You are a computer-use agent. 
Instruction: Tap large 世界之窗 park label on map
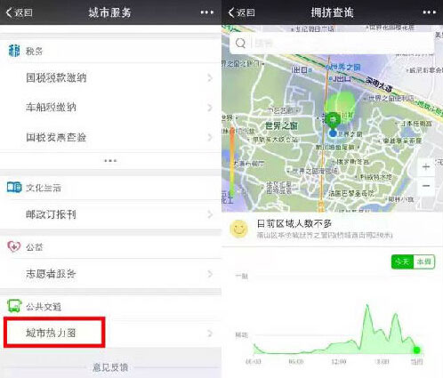(x=281, y=126)
